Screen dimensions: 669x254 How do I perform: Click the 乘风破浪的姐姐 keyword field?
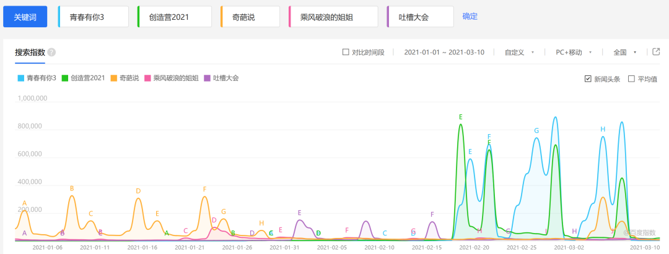333,17
